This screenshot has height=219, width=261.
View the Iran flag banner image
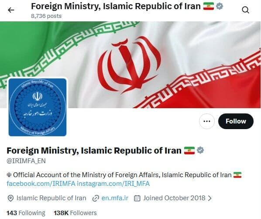[x=130, y=65]
